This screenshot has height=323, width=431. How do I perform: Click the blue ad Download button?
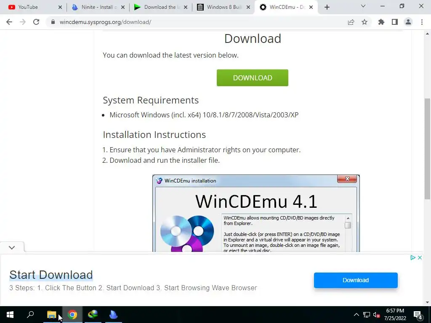[356, 280]
